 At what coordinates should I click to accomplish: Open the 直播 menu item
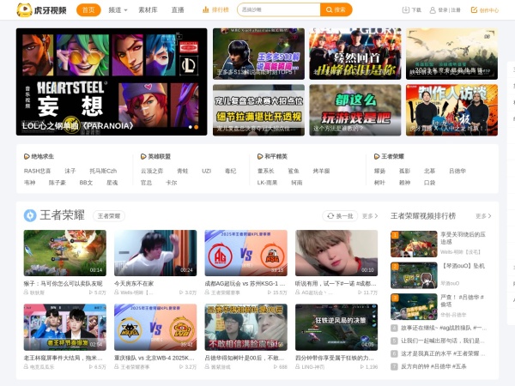click(x=178, y=10)
